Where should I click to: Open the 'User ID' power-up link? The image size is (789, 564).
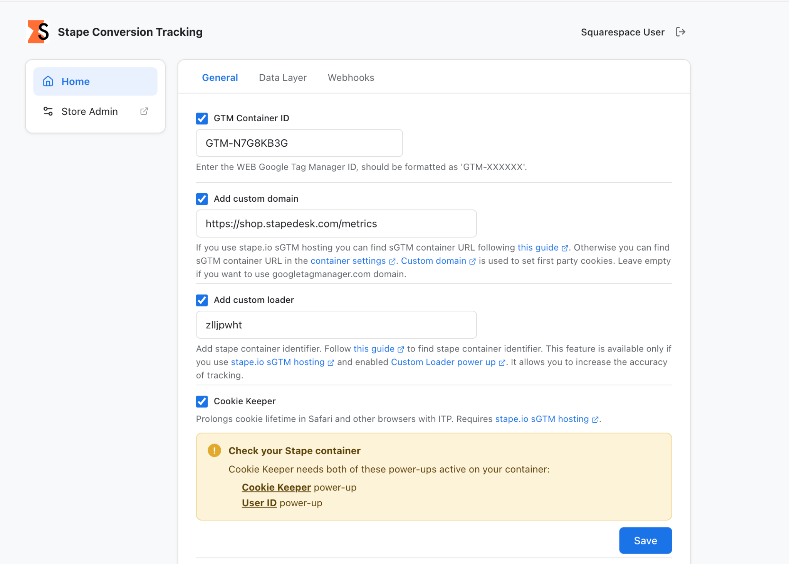259,503
